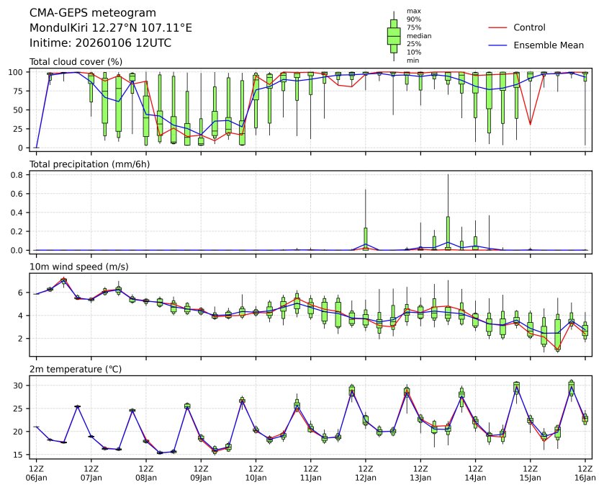Click the "median" label in the box-plot legend

419,35
